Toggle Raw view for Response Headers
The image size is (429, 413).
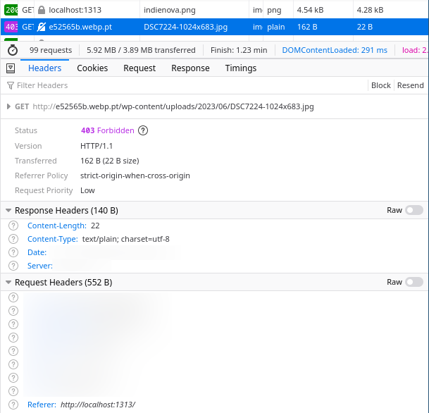tap(414, 210)
